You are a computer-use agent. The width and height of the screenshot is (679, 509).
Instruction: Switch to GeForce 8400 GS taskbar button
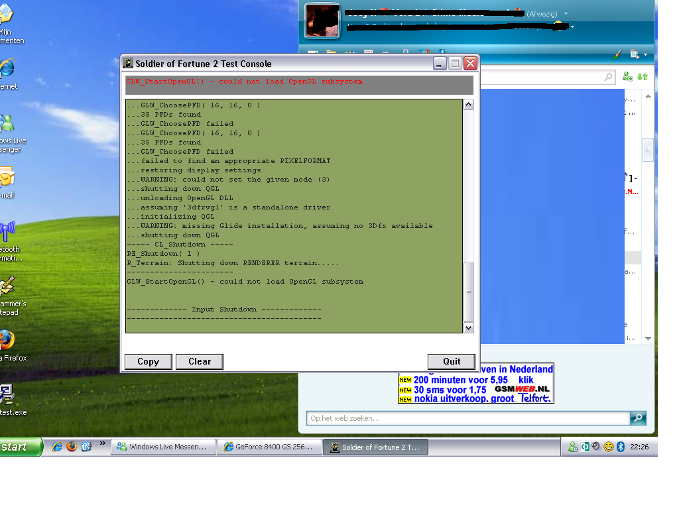pos(269,447)
